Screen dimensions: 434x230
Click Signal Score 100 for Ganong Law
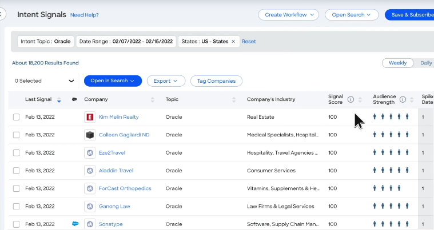coord(333,206)
